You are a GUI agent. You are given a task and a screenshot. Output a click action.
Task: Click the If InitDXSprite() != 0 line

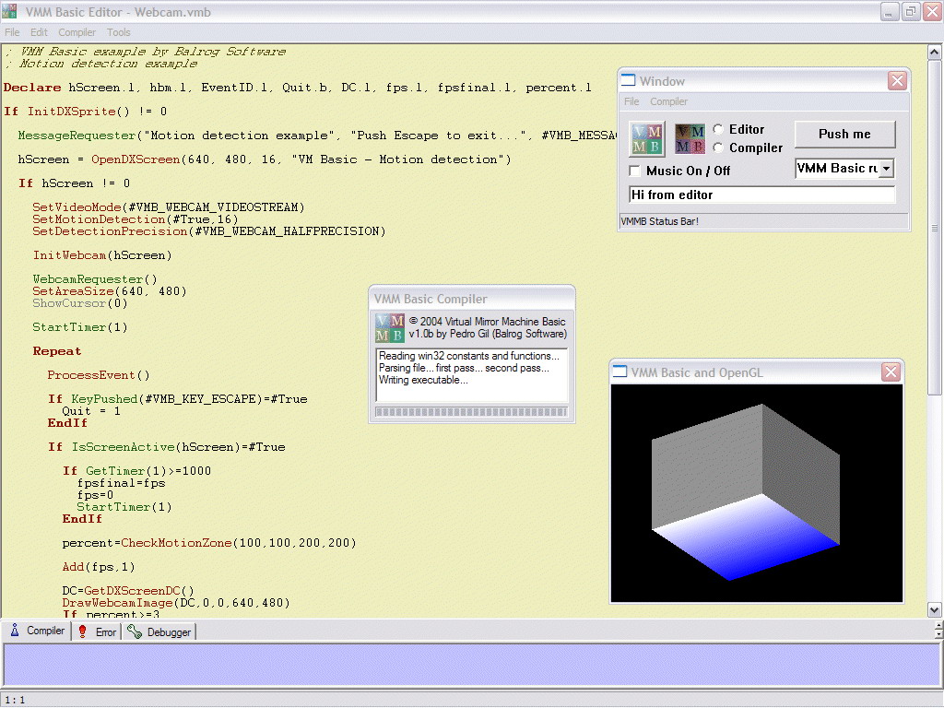click(x=85, y=112)
